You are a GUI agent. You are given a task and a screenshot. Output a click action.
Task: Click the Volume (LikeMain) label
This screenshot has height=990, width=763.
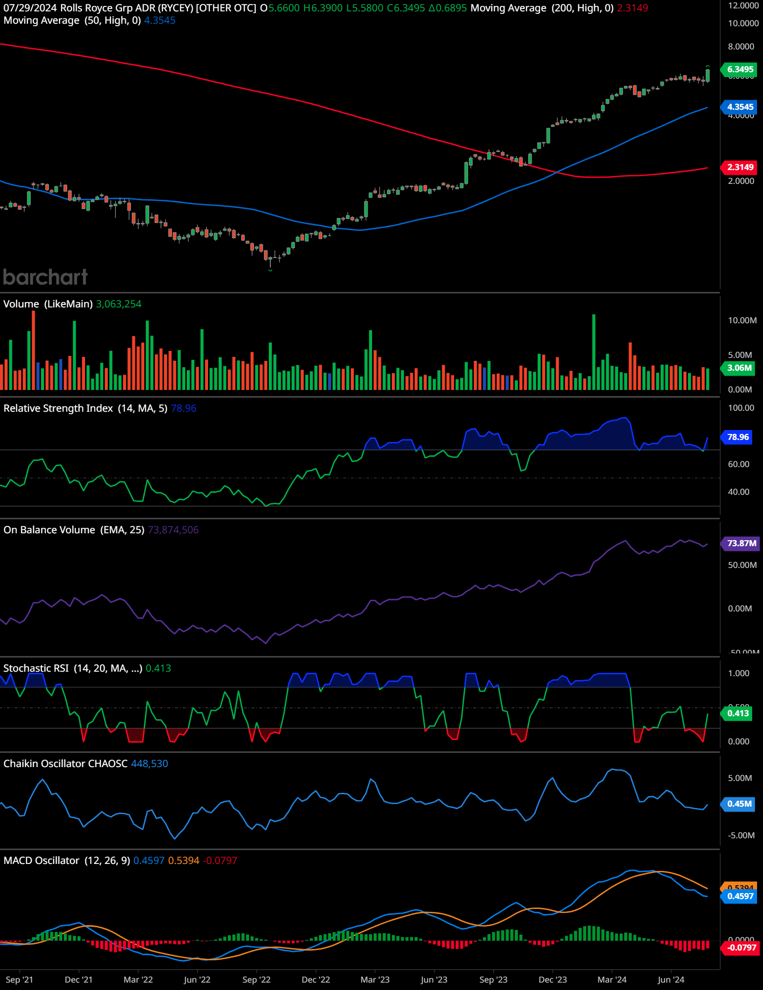[48, 304]
